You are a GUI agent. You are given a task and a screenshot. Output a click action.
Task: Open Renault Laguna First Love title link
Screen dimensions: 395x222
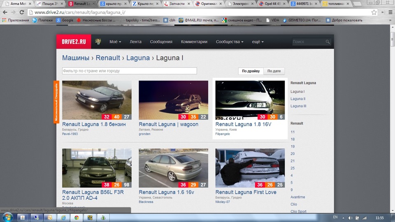tap(246, 192)
